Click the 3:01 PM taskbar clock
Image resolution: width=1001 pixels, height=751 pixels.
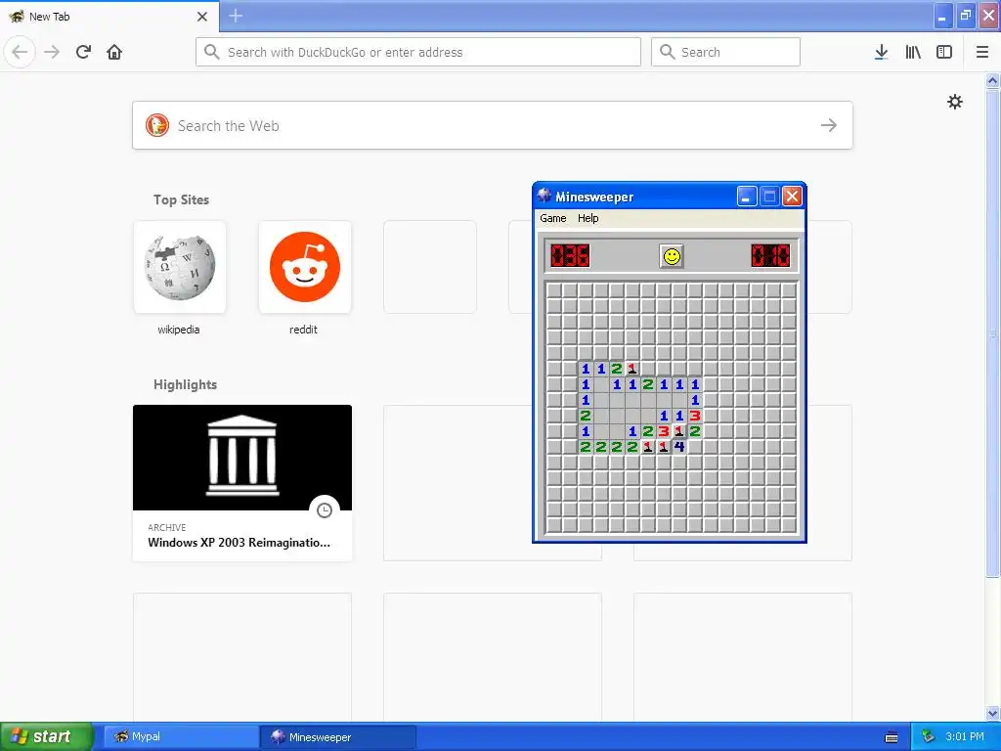click(964, 736)
